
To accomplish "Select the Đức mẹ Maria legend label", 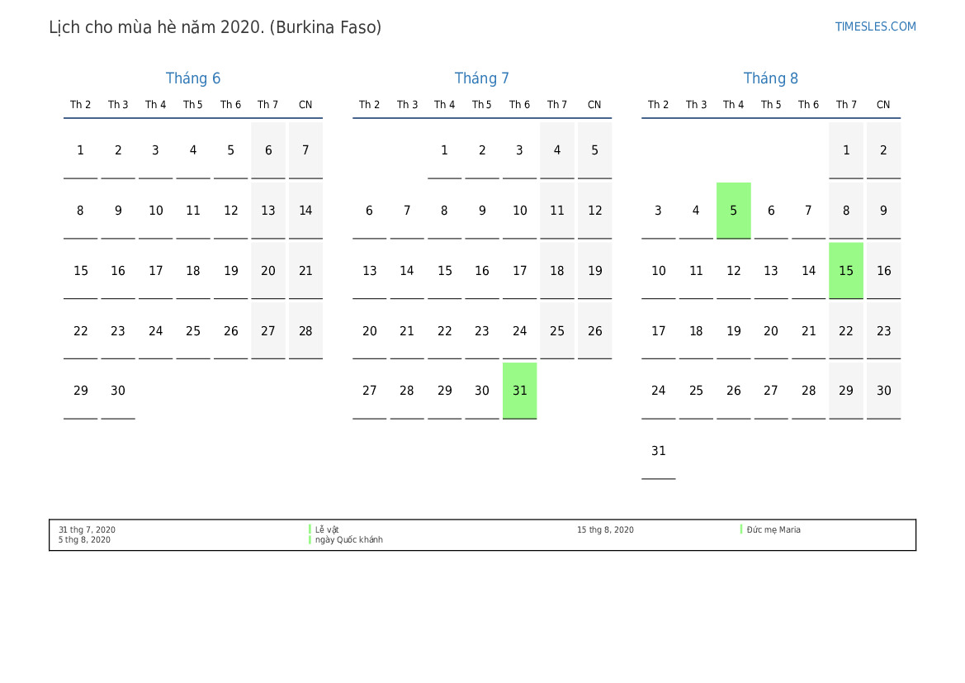I will (x=773, y=530).
